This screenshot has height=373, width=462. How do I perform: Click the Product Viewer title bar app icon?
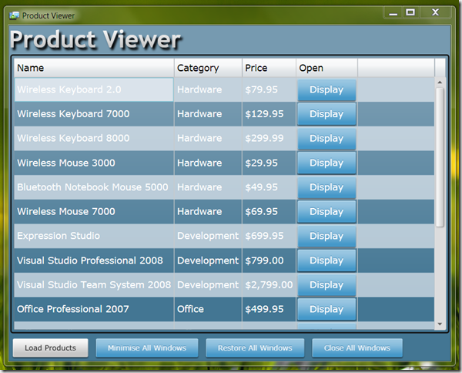pyautogui.click(x=14, y=15)
